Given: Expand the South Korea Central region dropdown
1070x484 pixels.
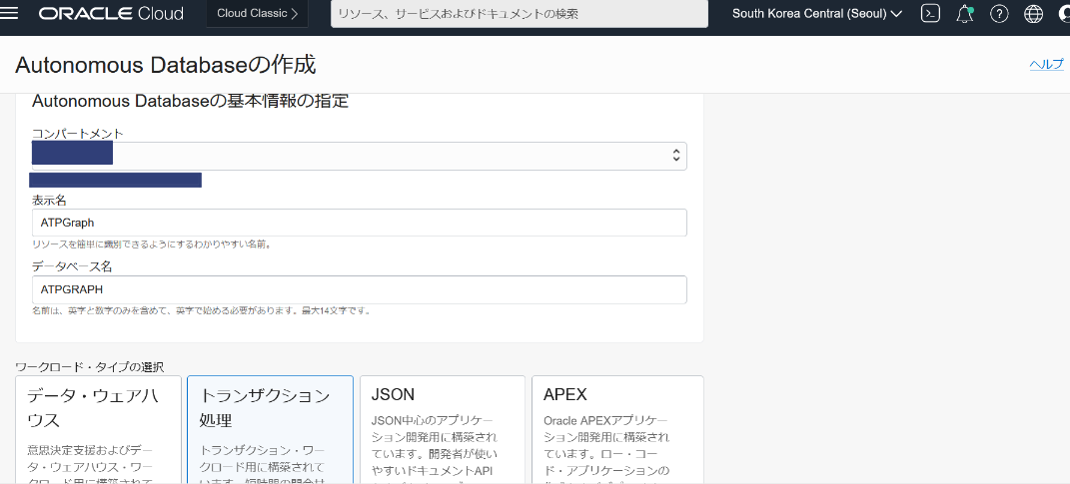Looking at the screenshot, I should click(817, 14).
